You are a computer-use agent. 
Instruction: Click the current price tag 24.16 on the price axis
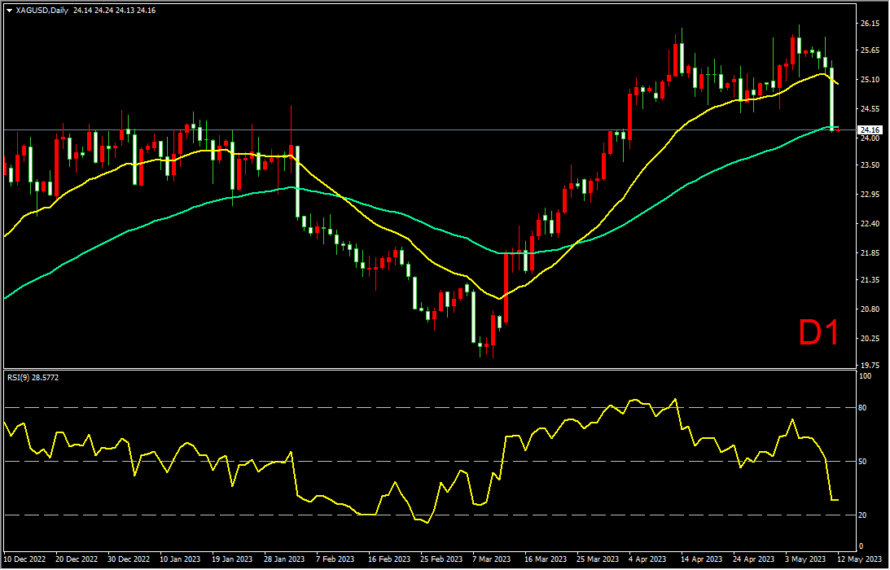point(869,129)
